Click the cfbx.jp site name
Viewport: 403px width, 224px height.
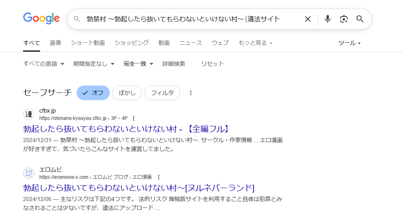[x=47, y=111]
